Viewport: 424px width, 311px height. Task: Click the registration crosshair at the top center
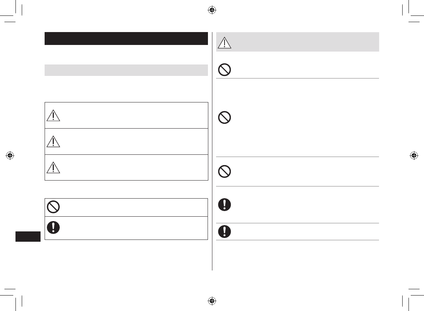[x=212, y=10]
